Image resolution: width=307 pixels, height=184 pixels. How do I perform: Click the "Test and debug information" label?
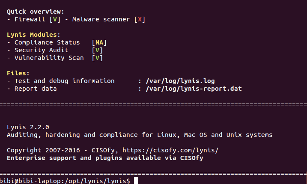[64, 81]
